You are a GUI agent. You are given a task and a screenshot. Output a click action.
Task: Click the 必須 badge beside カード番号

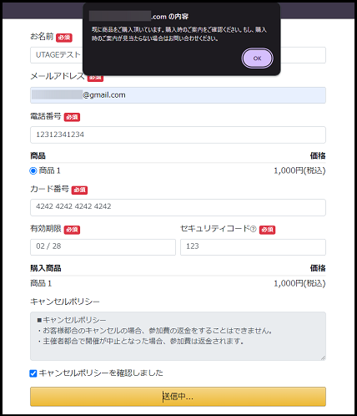pos(79,190)
